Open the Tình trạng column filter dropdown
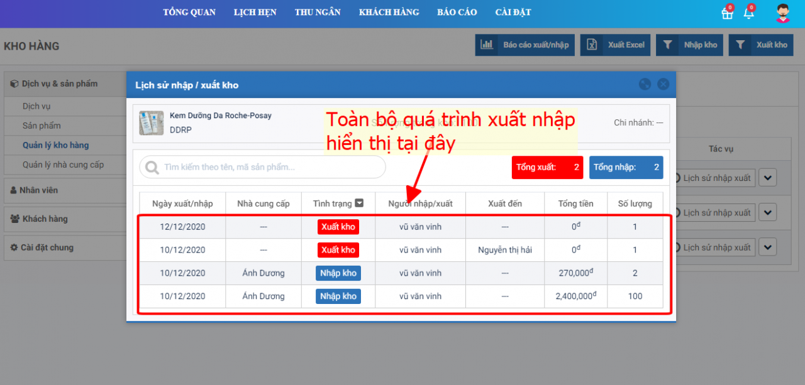 click(359, 203)
